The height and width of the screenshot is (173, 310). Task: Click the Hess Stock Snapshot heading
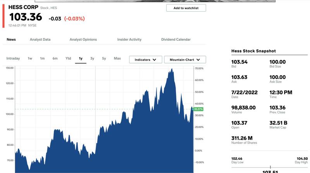click(253, 51)
